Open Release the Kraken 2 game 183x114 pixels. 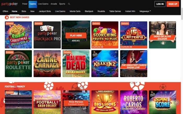(x=105, y=64)
